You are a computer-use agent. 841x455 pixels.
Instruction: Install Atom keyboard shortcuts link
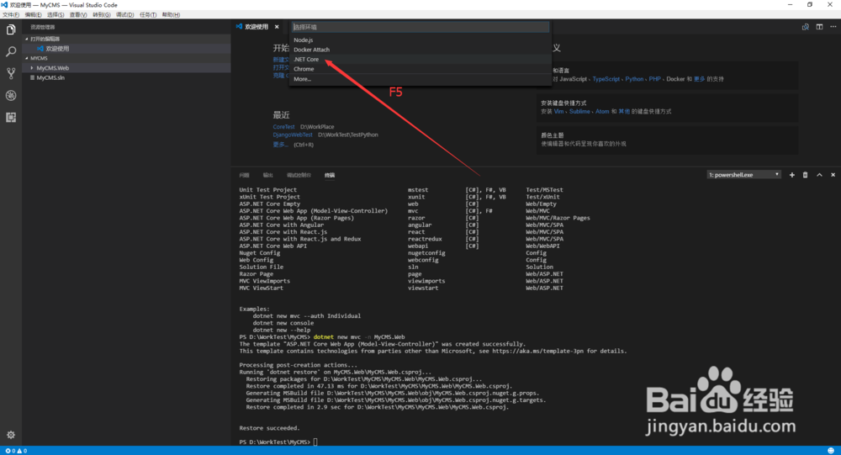tap(602, 112)
